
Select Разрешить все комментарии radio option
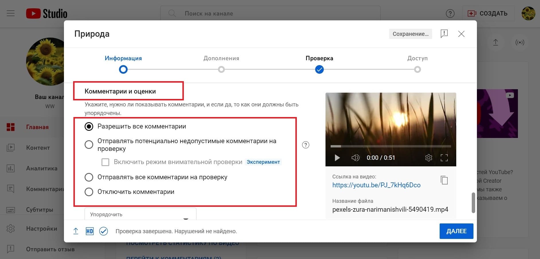pos(89,126)
